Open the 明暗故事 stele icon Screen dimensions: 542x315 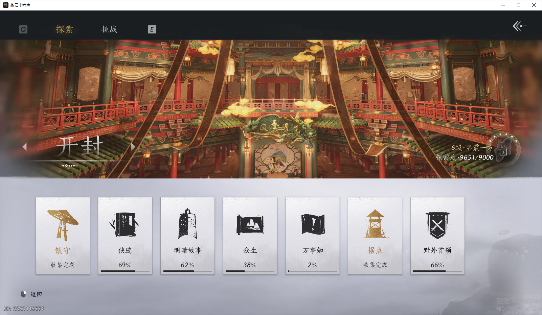(187, 223)
